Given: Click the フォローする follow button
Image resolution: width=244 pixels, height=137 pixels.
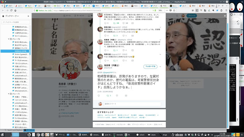Looking at the screenshot, I should pyautogui.click(x=150, y=67).
